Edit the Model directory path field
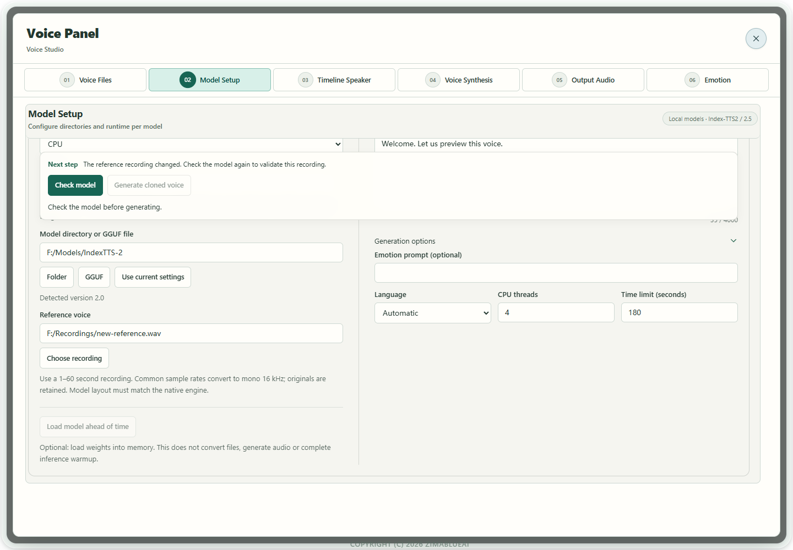Screen dimensions: 793x550 coord(191,252)
